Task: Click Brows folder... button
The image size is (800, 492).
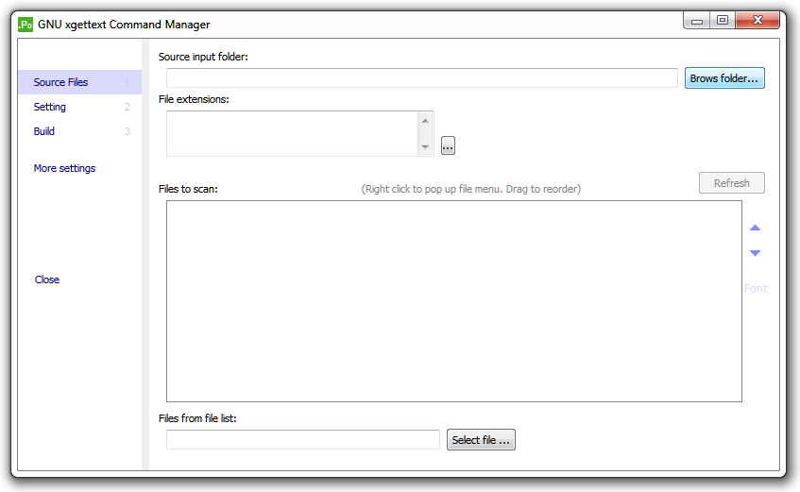Action: coord(724,78)
